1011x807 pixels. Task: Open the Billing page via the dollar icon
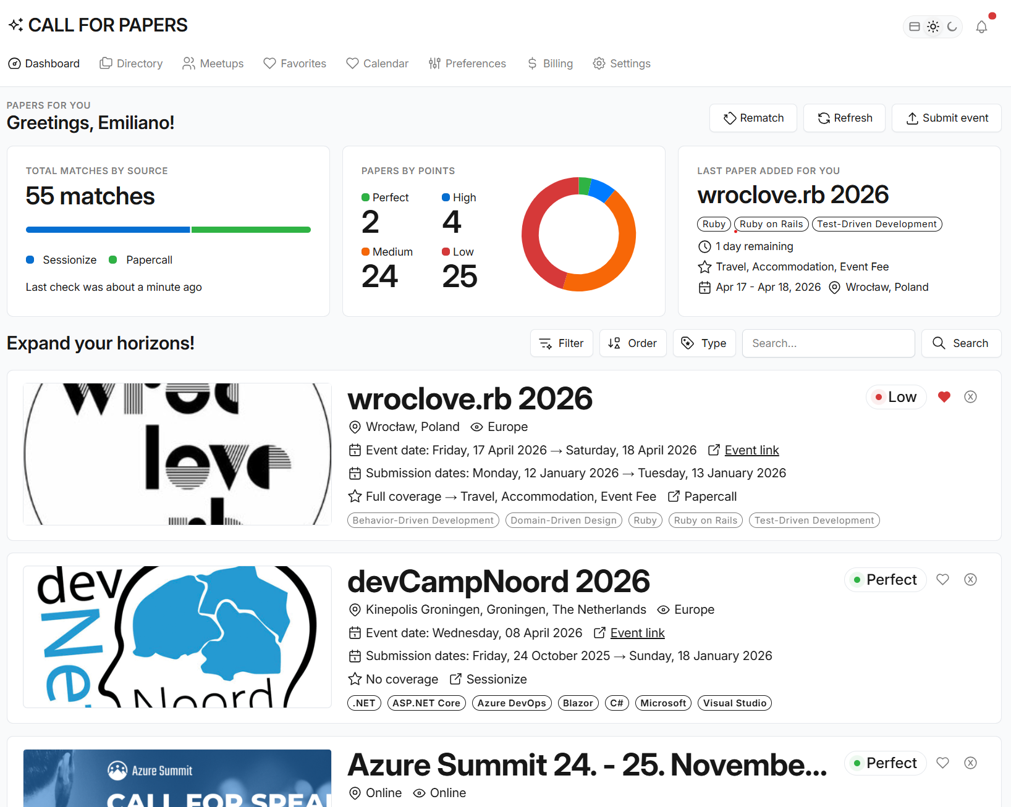(550, 64)
